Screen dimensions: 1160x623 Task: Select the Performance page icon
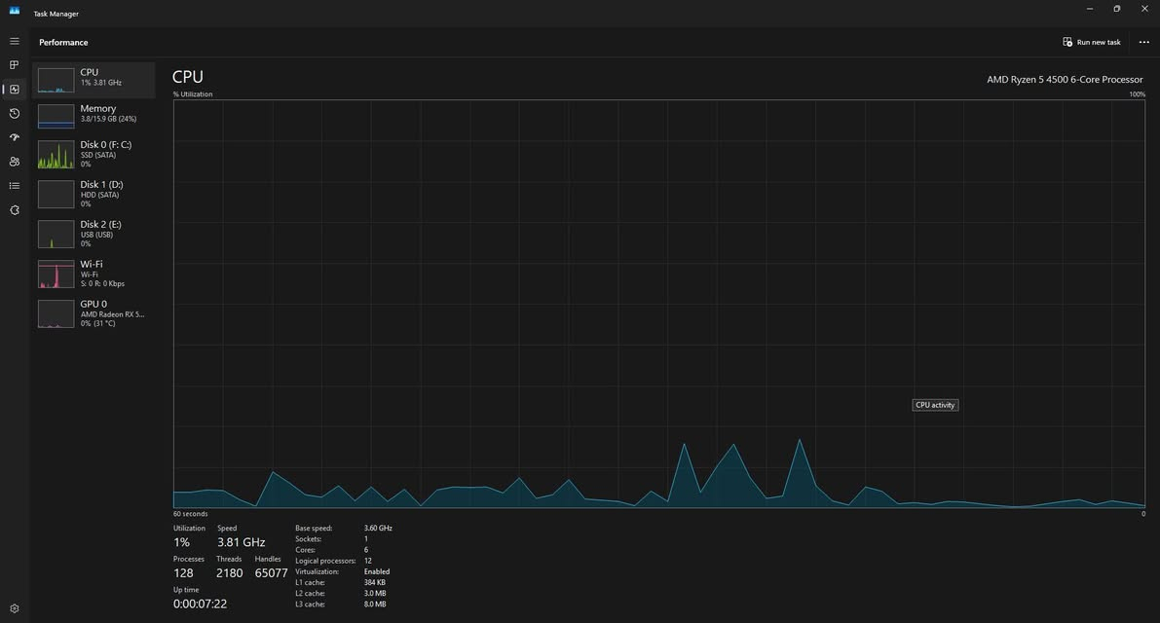point(15,90)
